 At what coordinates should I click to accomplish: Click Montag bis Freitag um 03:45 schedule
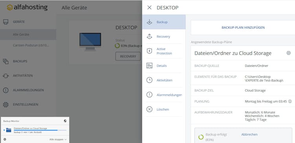(265, 101)
